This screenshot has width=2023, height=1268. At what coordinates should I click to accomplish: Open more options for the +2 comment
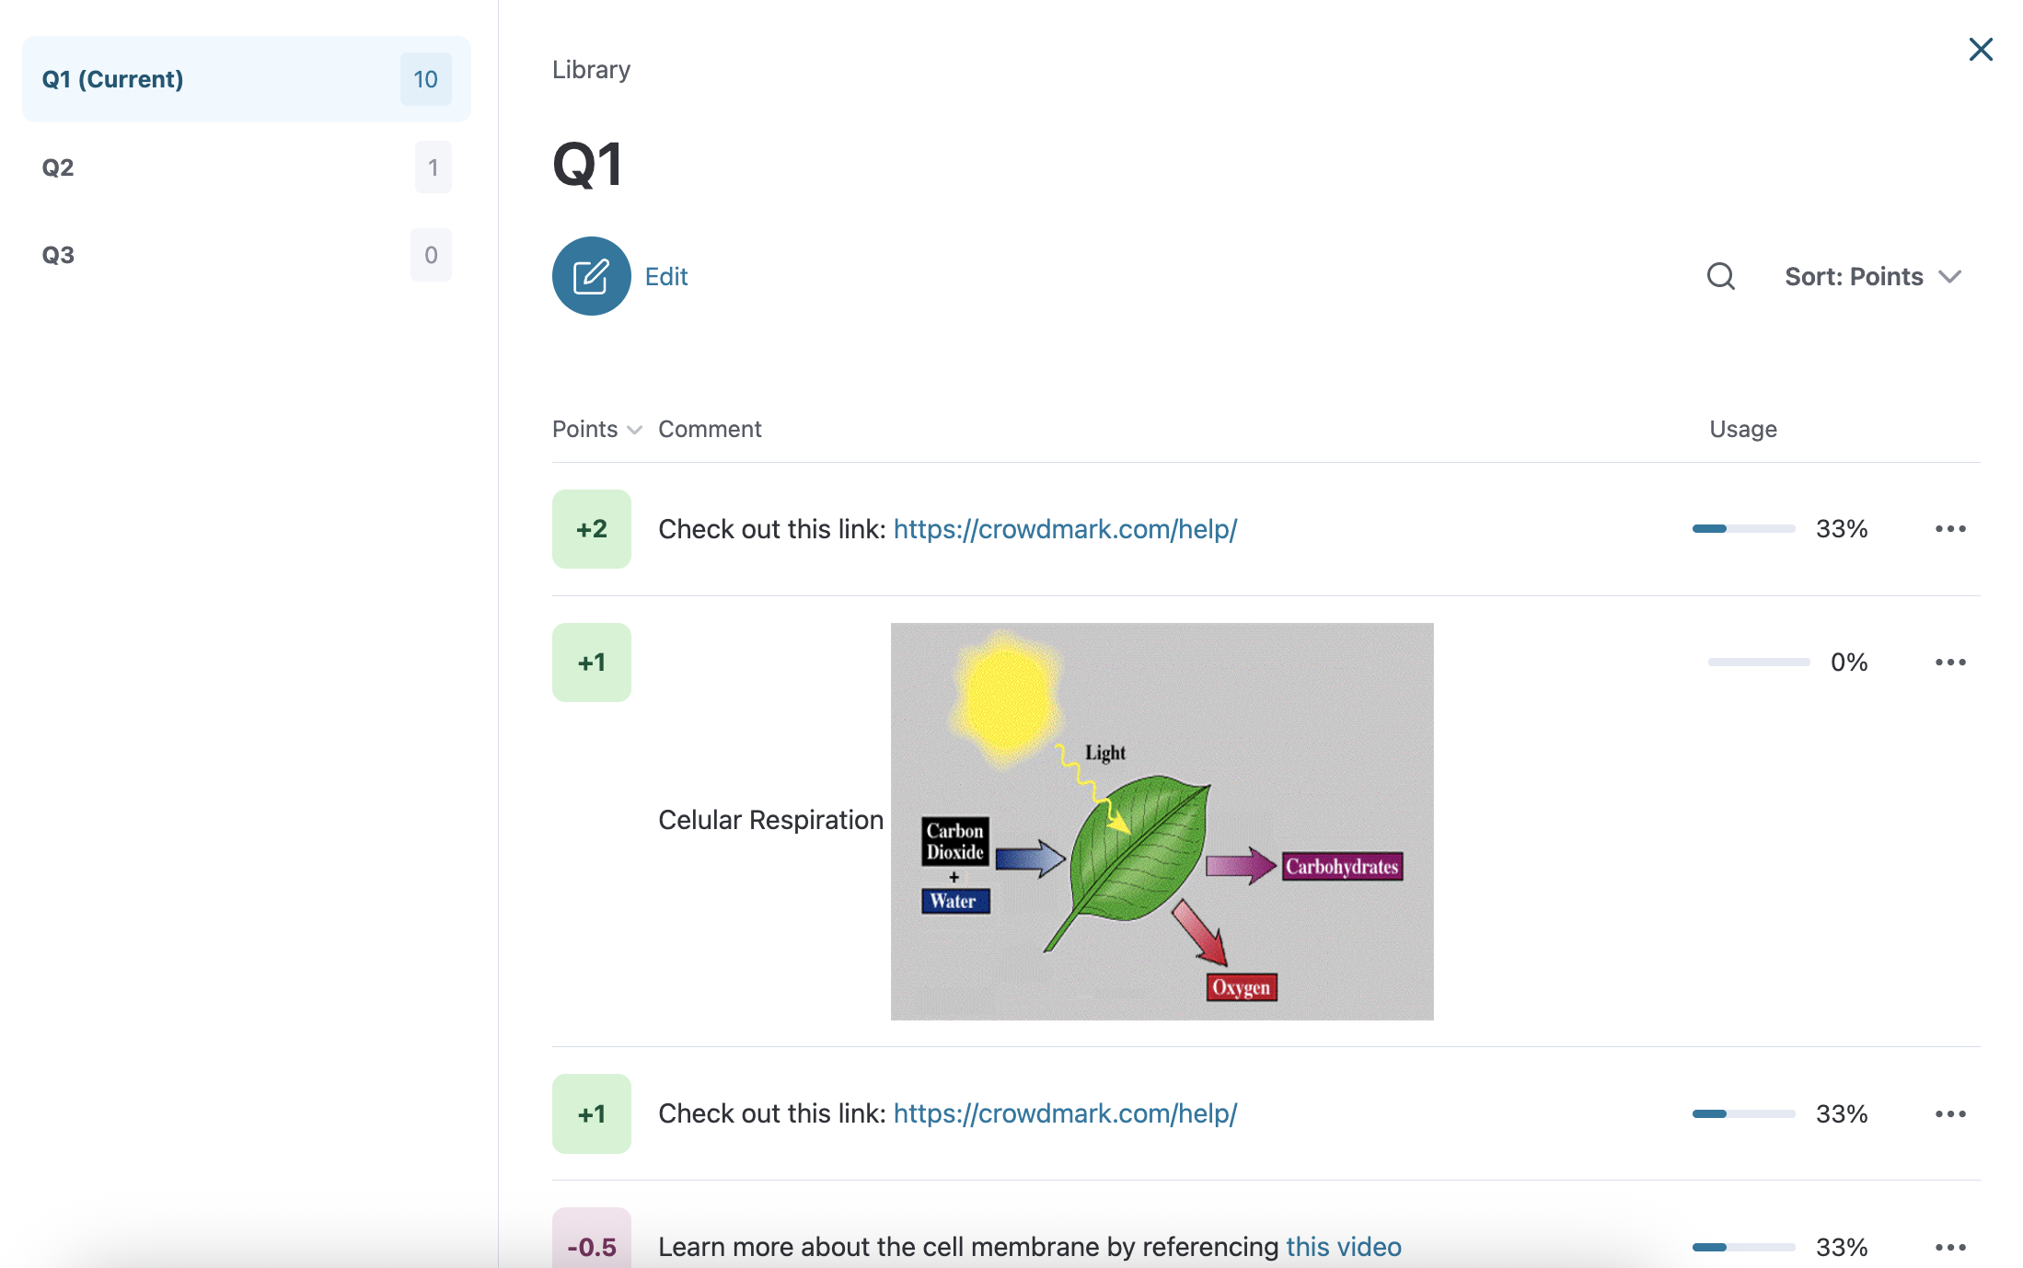pyautogui.click(x=1950, y=529)
